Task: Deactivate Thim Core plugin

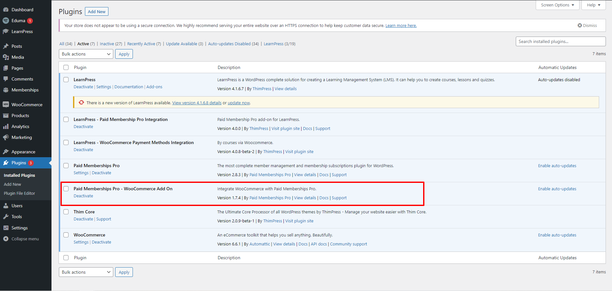Action: pyautogui.click(x=83, y=219)
